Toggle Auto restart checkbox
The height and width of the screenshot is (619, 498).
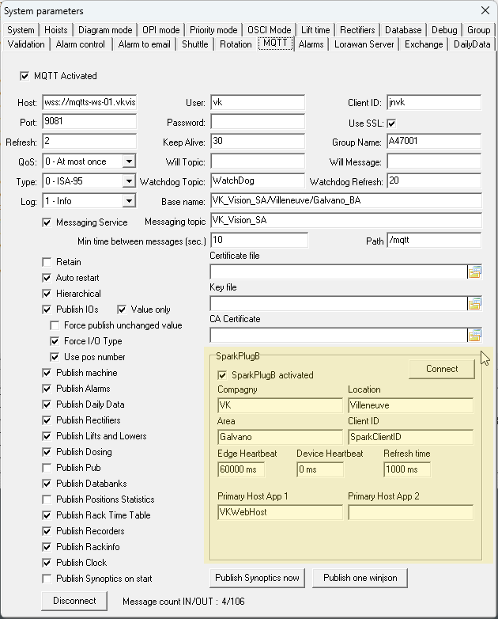click(47, 278)
